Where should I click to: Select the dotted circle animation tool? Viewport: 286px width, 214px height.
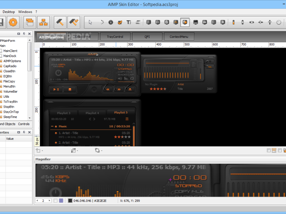[102, 22]
